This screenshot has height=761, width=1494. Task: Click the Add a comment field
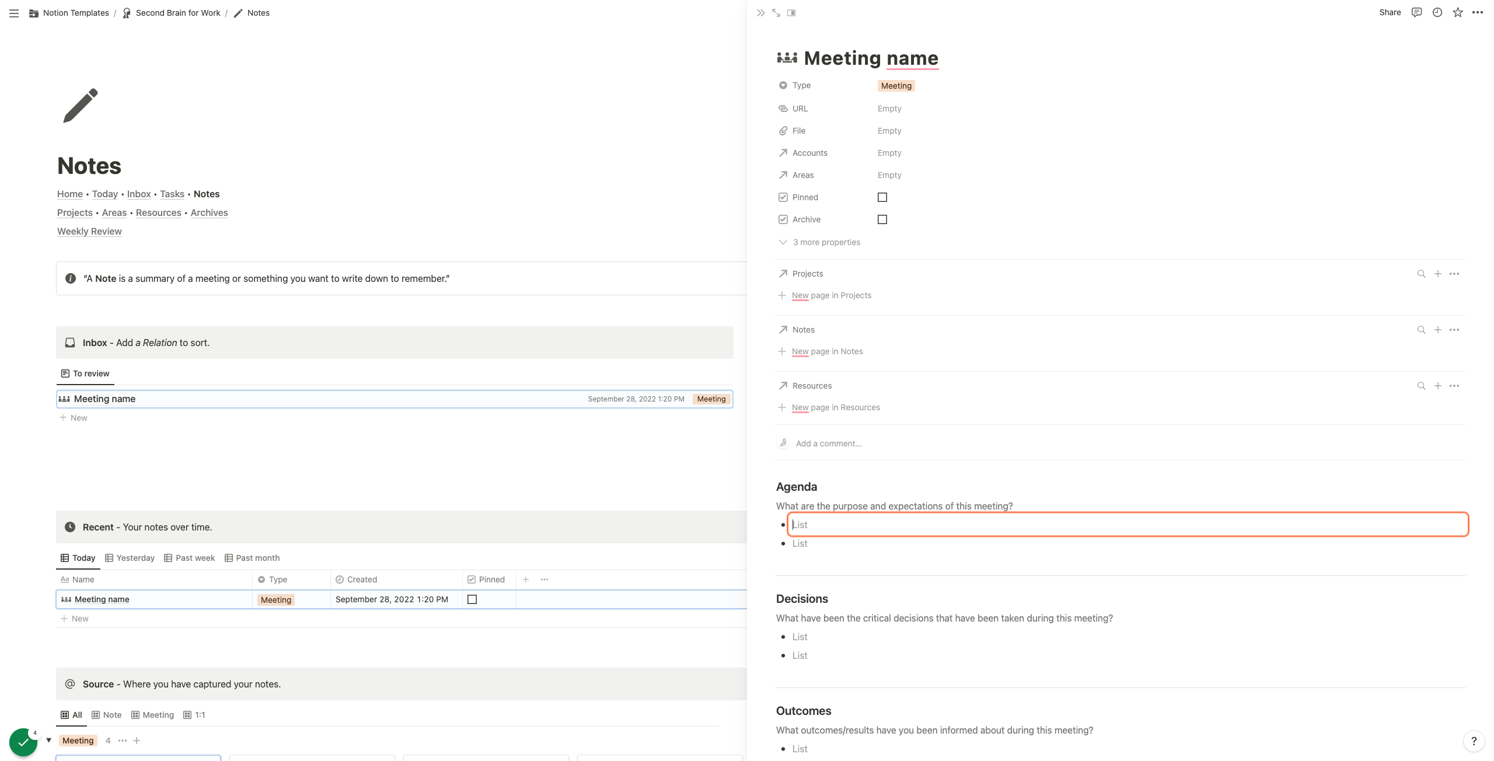[829, 444]
